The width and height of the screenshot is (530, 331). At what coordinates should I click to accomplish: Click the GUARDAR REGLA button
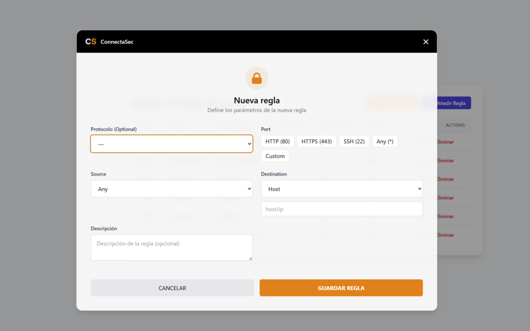point(341,288)
